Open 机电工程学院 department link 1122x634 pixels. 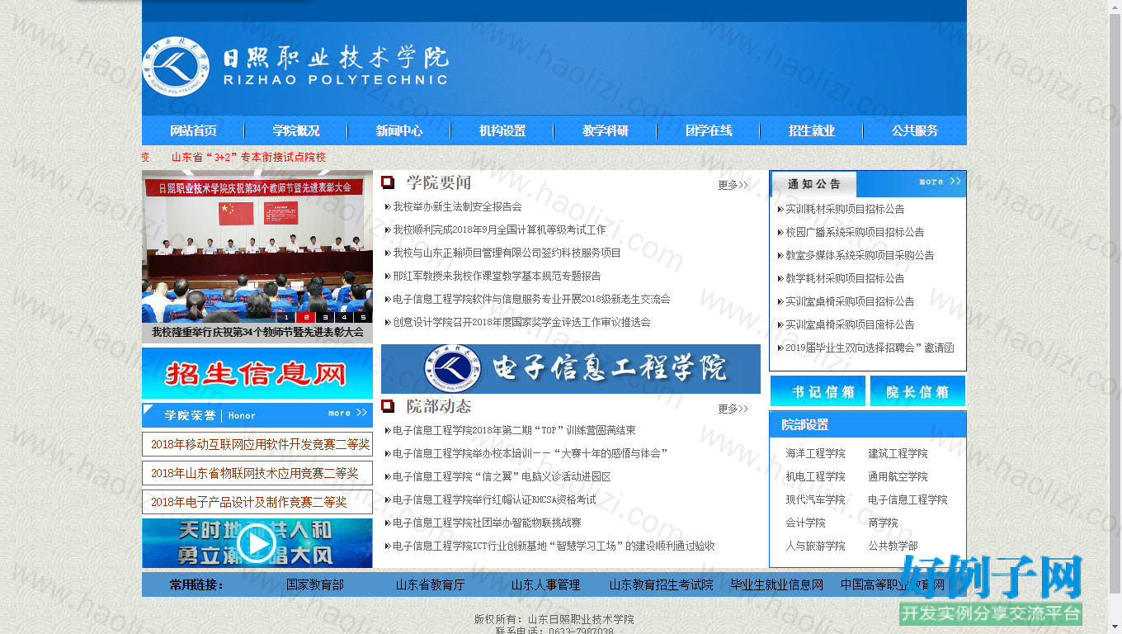pos(815,476)
